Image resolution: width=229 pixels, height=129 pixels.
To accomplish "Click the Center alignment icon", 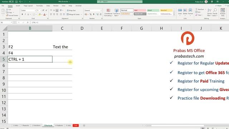I will point(54,14).
